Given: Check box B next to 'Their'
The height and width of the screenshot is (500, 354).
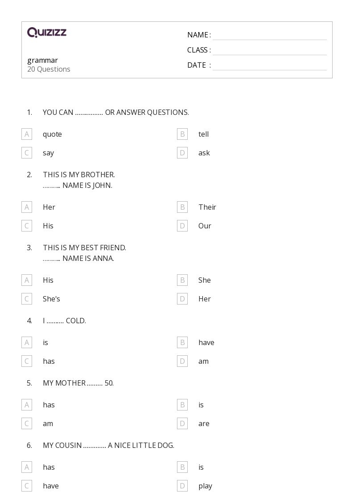Looking at the screenshot, I should coord(182,207).
